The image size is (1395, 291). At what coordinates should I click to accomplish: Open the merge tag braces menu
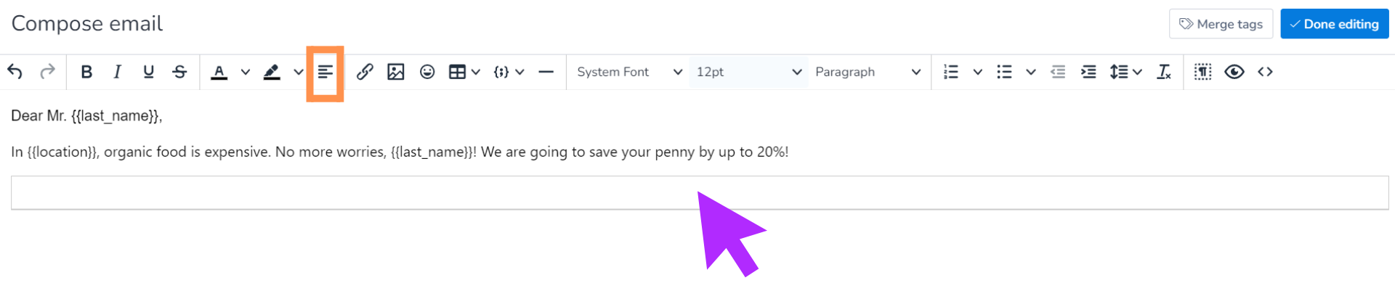[509, 72]
